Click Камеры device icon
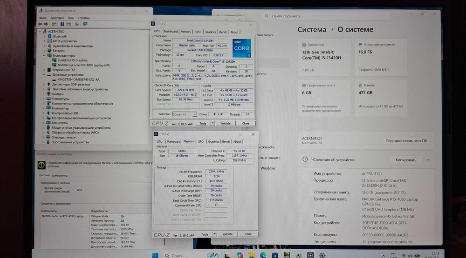This screenshot has height=258, width=466. (x=49, y=94)
